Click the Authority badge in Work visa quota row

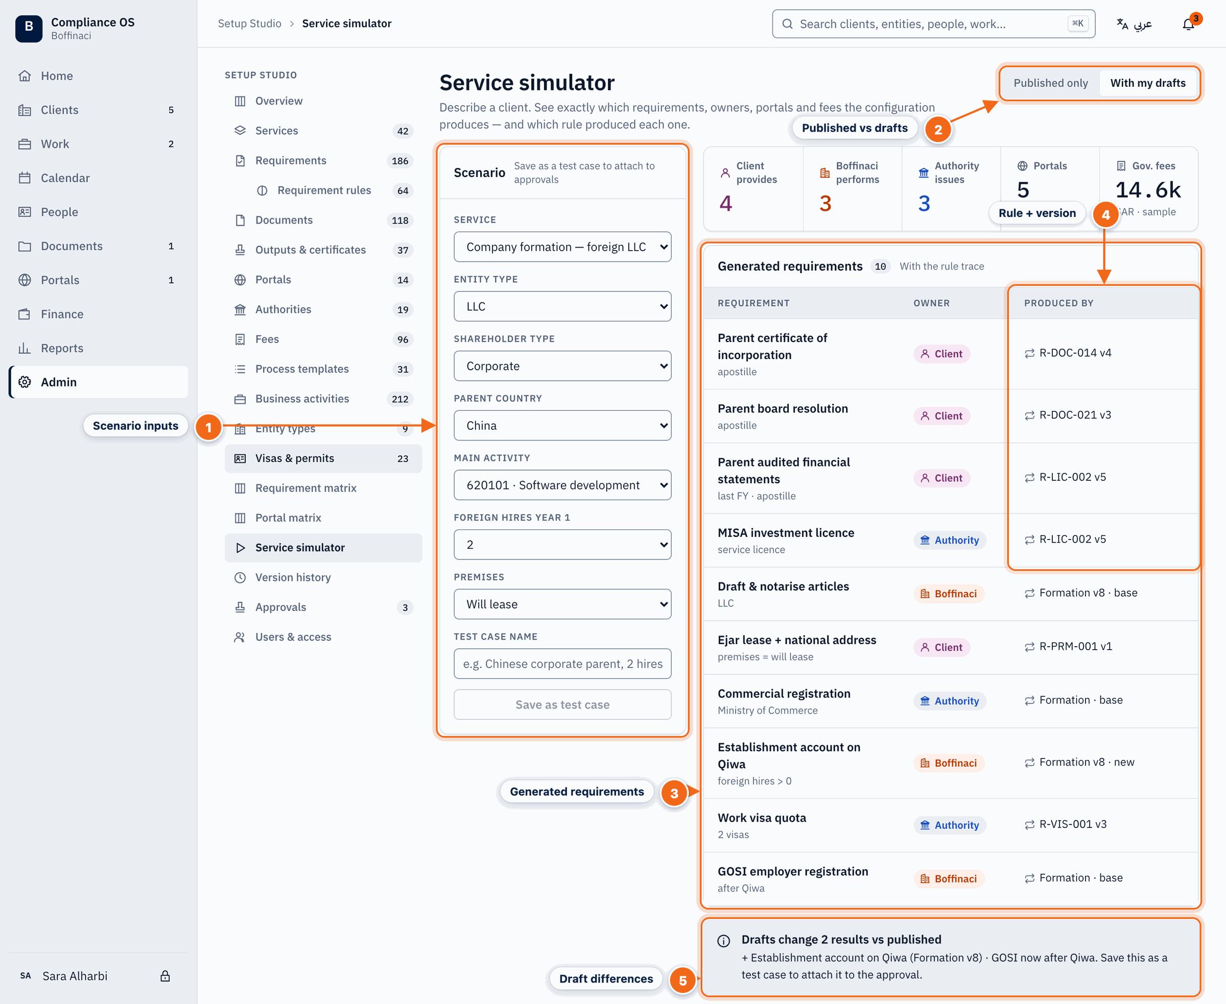click(x=950, y=825)
